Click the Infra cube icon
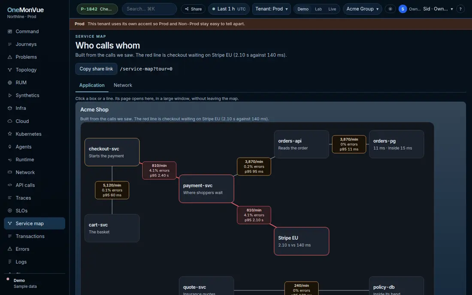The image size is (472, 295). pyautogui.click(x=9, y=108)
